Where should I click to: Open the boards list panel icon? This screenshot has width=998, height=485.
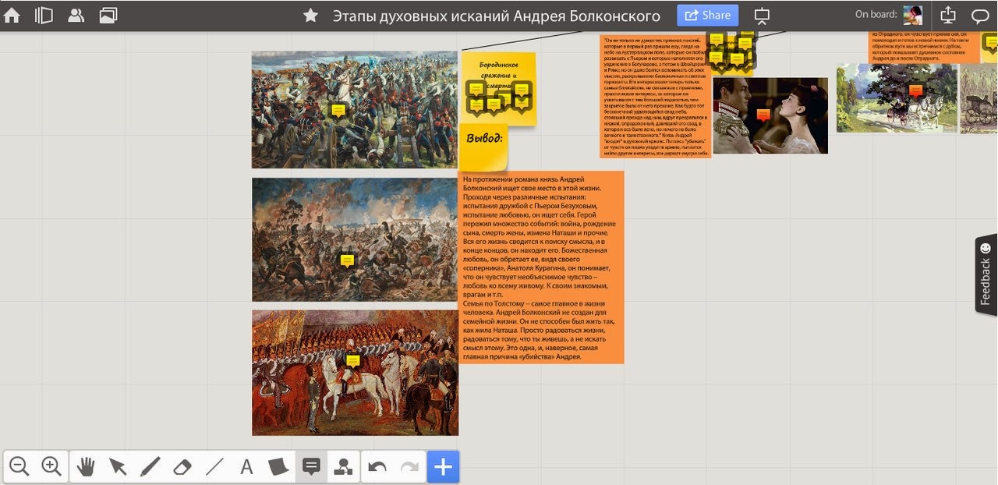tap(44, 15)
